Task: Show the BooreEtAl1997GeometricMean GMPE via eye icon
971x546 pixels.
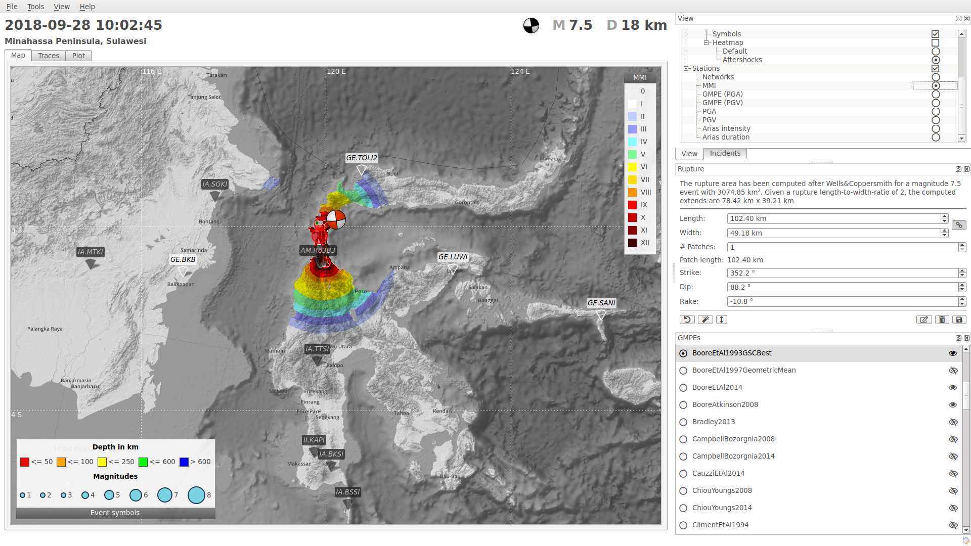Action: point(953,371)
